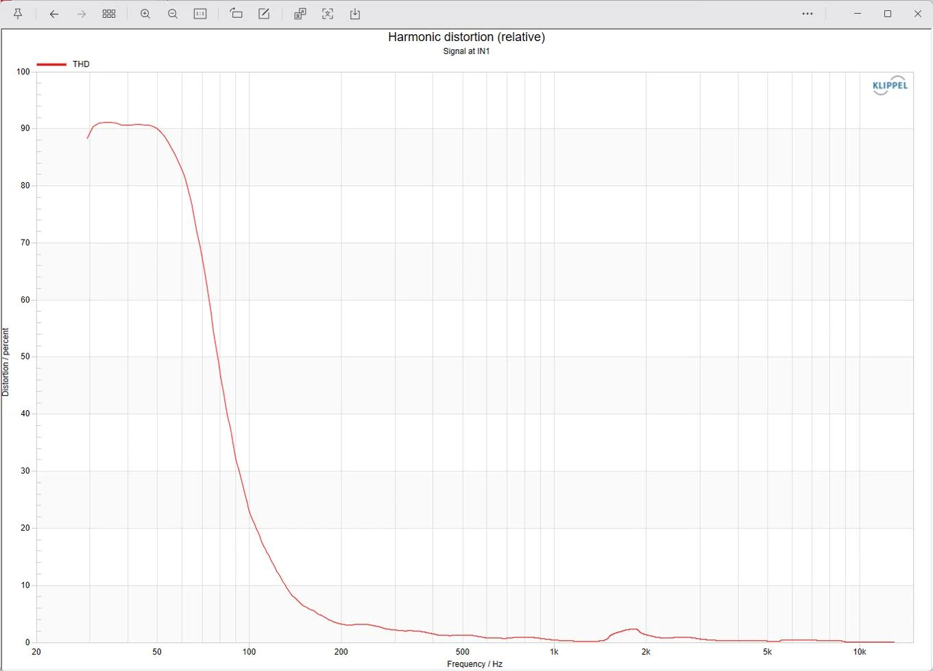Click the 100 value on the distortion axis
This screenshot has height=671, width=933.
click(x=23, y=72)
